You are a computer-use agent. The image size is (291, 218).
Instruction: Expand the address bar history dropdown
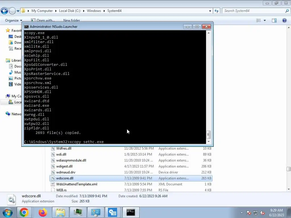click(210, 11)
